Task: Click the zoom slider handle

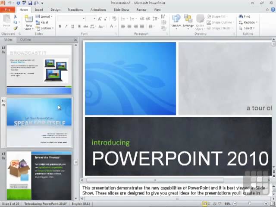Action: (x=250, y=204)
